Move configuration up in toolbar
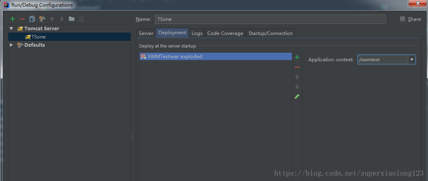Screen dimensions: 428x181 coord(52,19)
